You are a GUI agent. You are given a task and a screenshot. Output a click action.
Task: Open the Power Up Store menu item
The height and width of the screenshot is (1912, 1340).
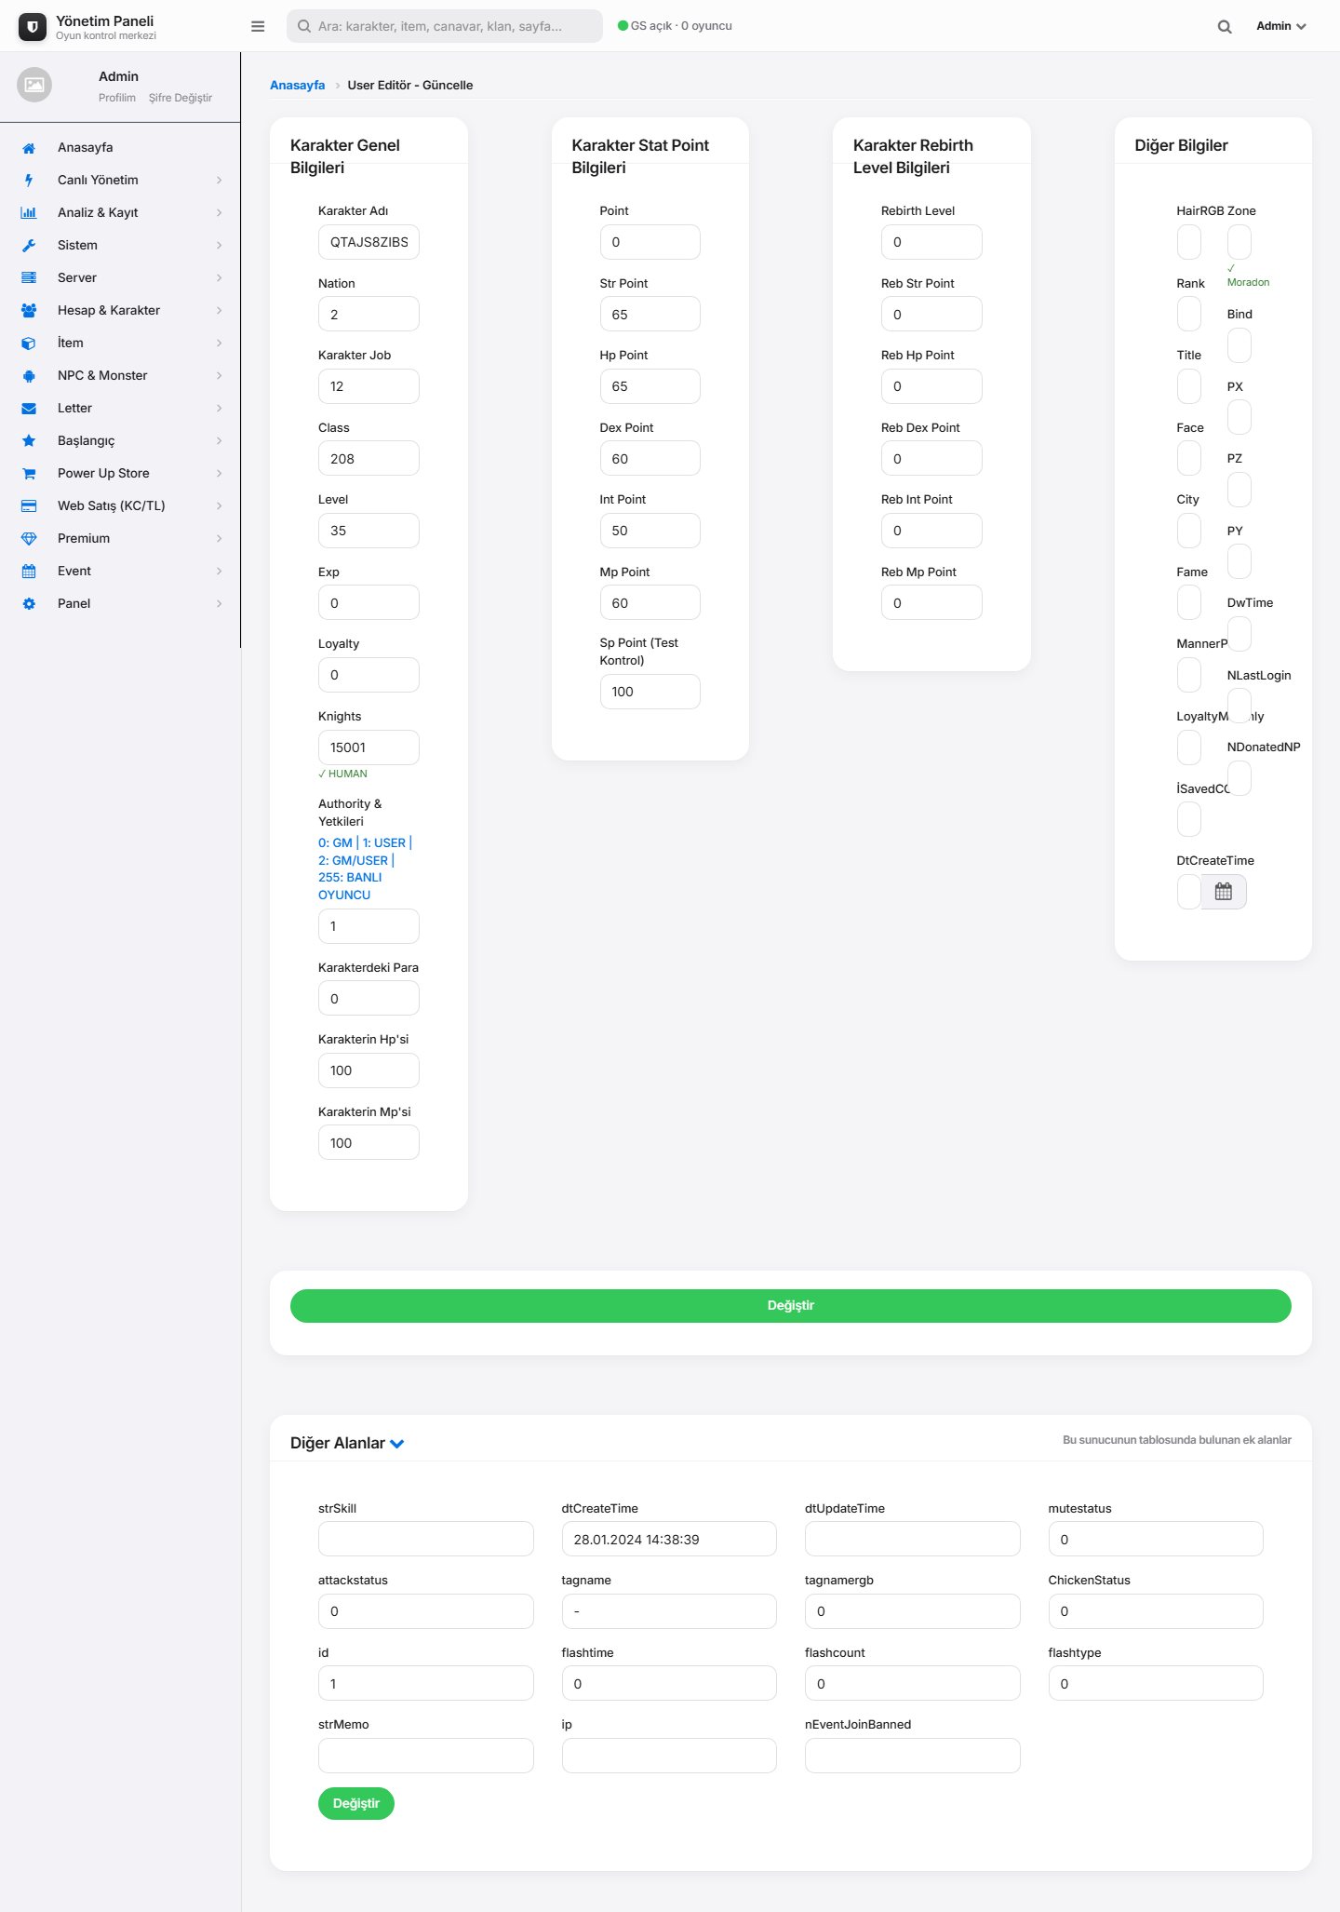click(121, 474)
